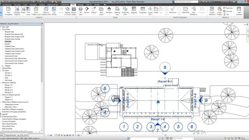Open Visibility/Graphics settings

(17, 11)
